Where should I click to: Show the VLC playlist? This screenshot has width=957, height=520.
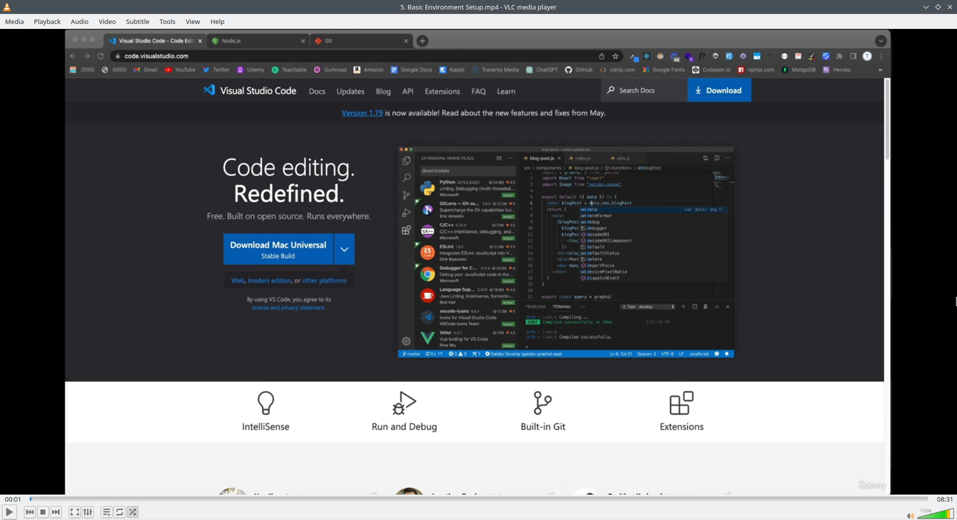(x=106, y=512)
